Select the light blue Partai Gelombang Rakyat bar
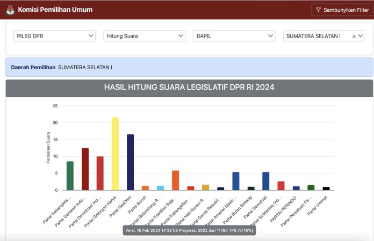This screenshot has width=374, height=241. pos(161,188)
